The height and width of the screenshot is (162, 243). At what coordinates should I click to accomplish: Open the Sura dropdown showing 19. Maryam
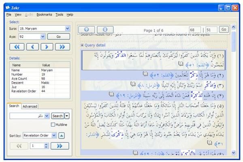coord(67,28)
